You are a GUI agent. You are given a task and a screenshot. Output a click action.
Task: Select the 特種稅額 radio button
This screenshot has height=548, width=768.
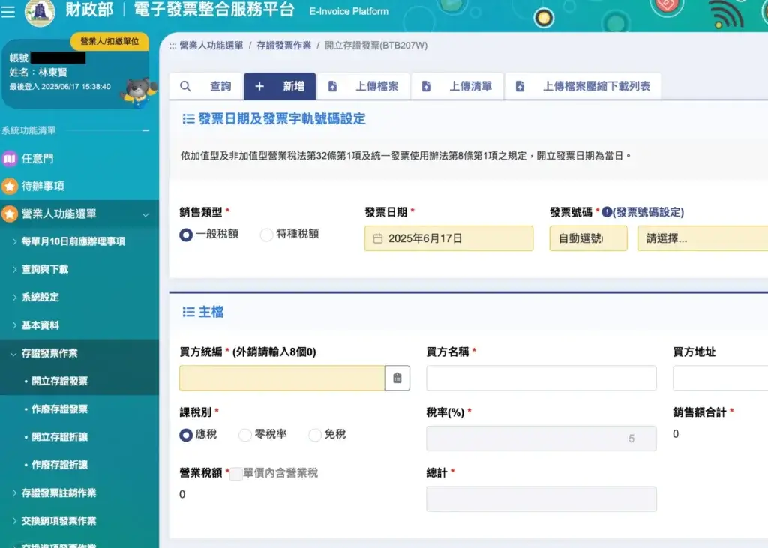coord(266,235)
